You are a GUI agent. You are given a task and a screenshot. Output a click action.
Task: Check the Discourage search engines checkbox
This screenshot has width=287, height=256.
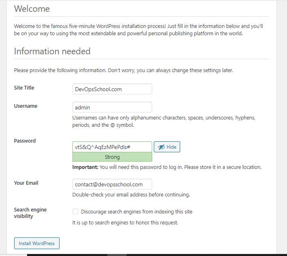(75, 211)
